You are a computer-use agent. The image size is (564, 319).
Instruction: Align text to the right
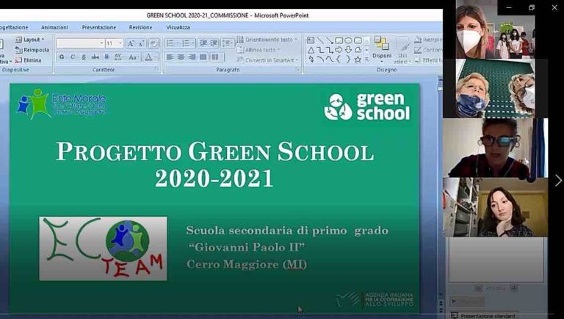point(192,57)
